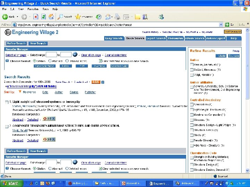250x187 pixels.
Task: Open the Abstract link for result 1
Action: tap(18, 120)
